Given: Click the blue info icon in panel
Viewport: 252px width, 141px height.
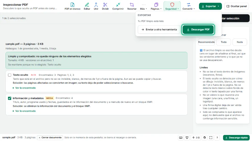Looking at the screenshot, I should [x=201, y=50].
